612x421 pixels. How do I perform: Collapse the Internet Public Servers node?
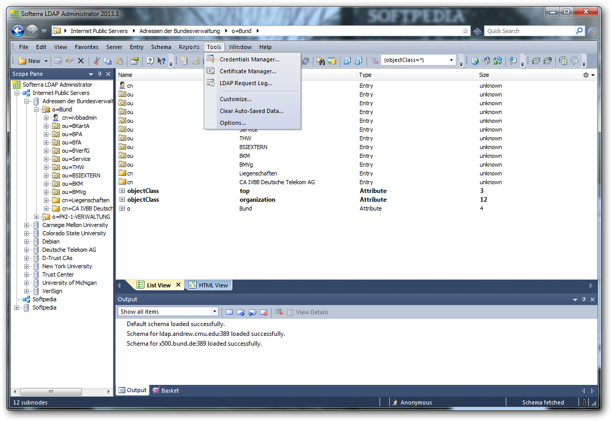[17, 93]
